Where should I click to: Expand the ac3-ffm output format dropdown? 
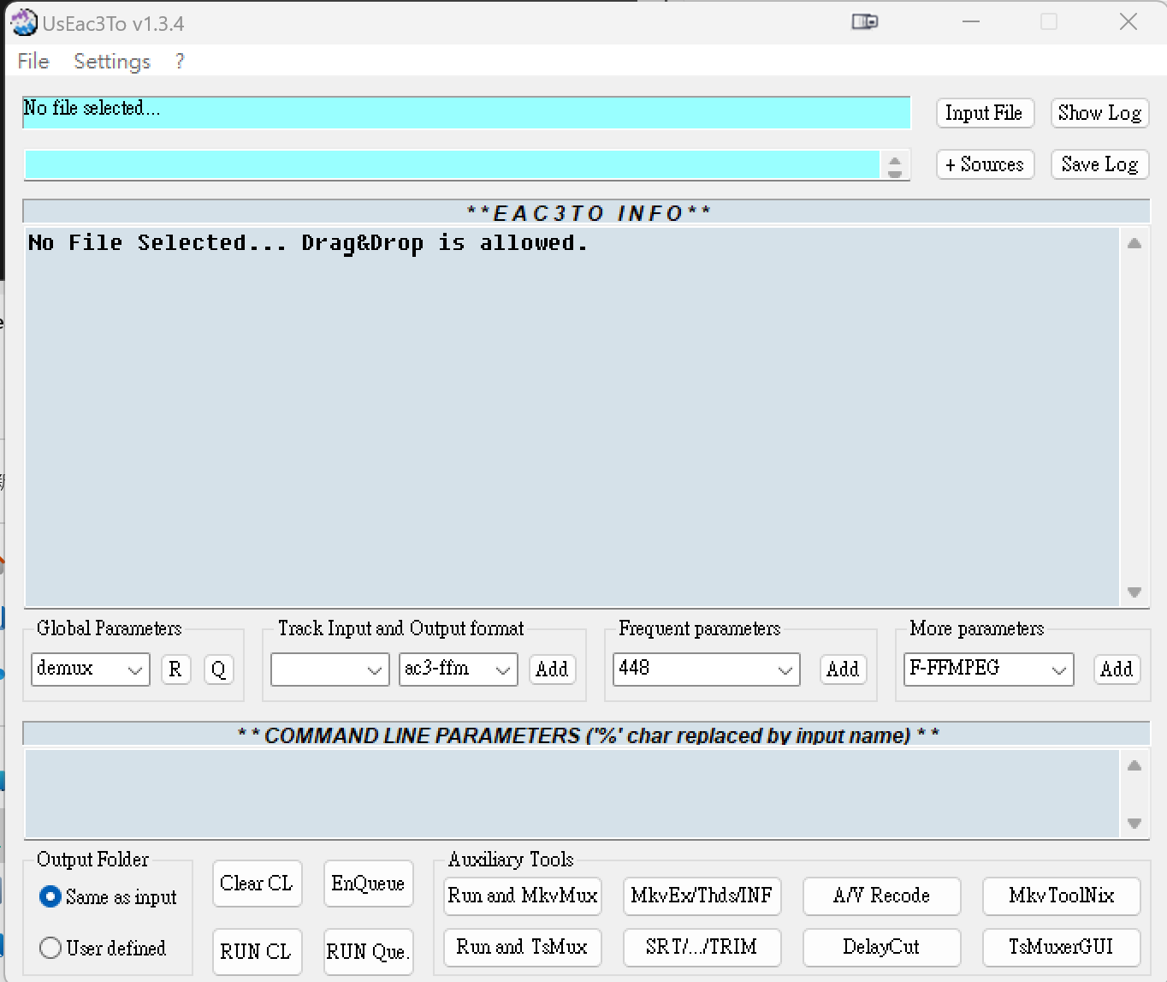tap(502, 670)
